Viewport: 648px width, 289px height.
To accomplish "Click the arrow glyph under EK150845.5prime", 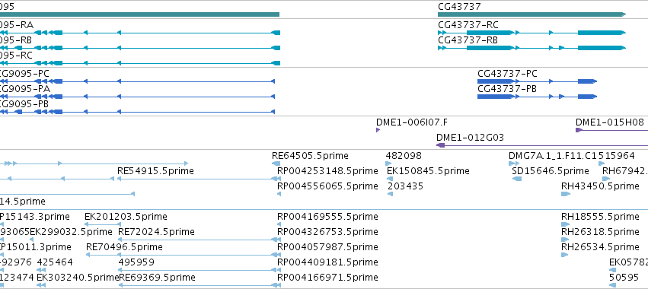I will [390, 179].
